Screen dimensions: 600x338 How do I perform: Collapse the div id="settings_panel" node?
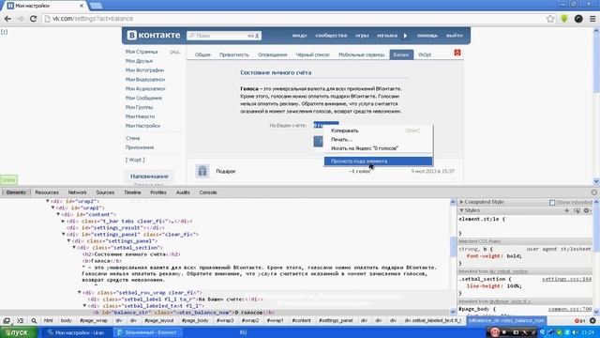pos(64,234)
